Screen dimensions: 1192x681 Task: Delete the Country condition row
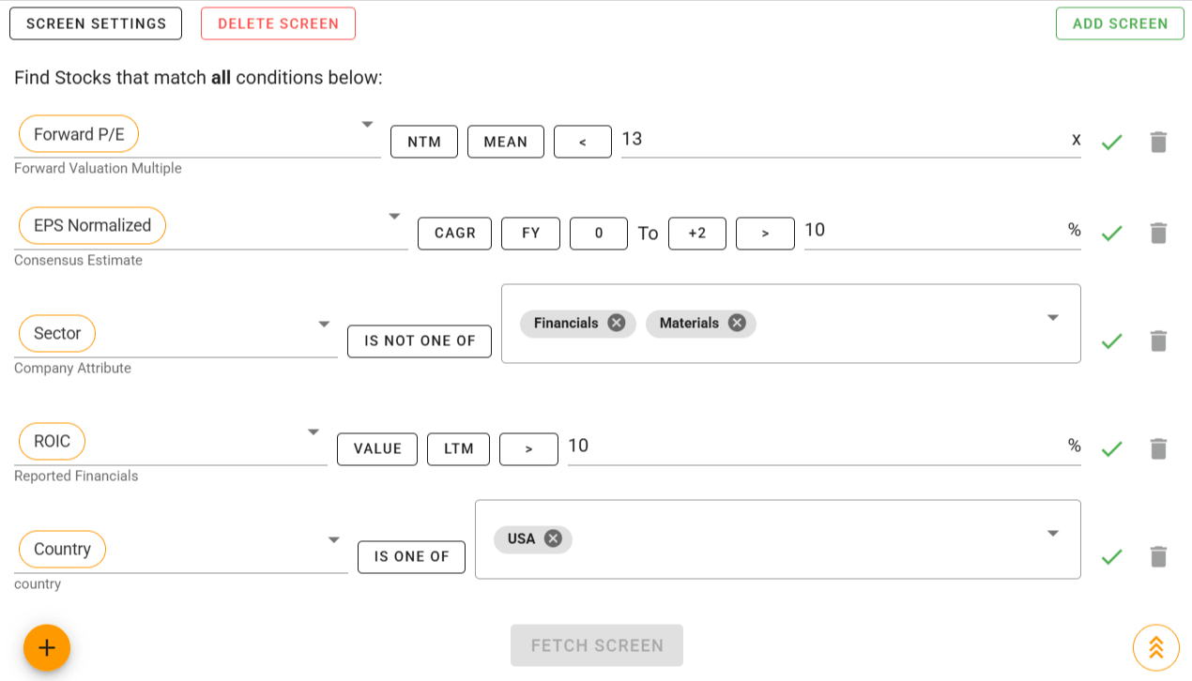pyautogui.click(x=1158, y=556)
